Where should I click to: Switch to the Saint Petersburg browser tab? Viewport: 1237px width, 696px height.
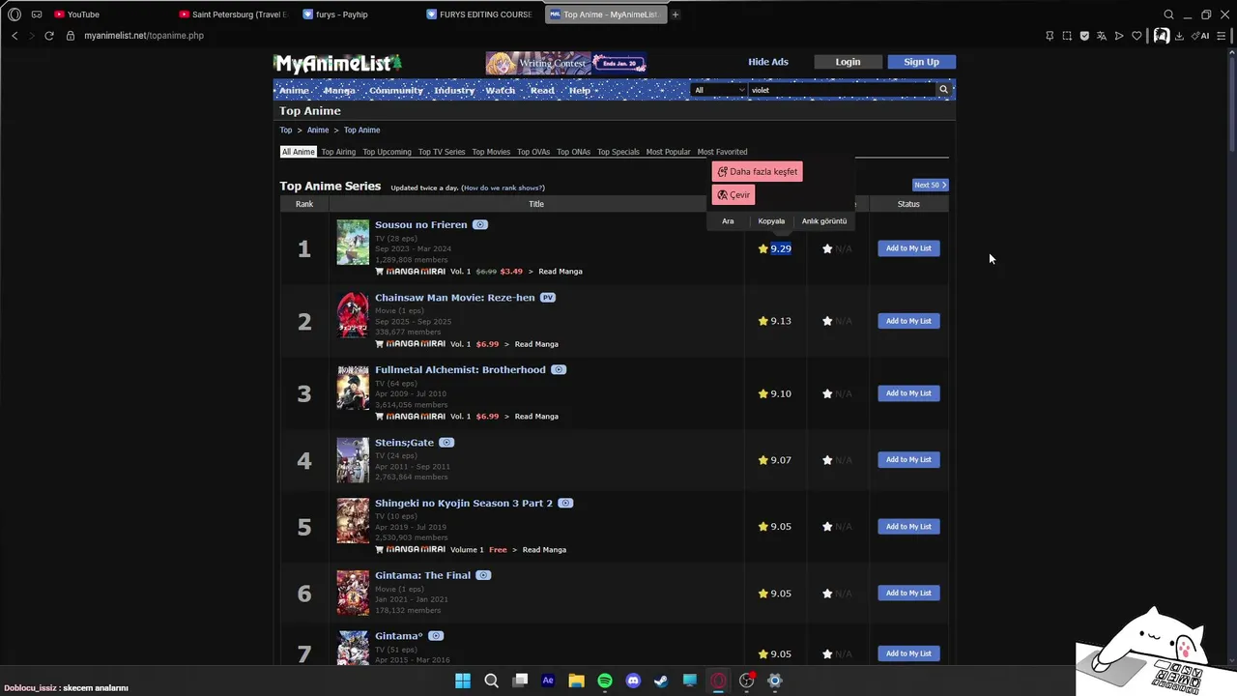(235, 14)
